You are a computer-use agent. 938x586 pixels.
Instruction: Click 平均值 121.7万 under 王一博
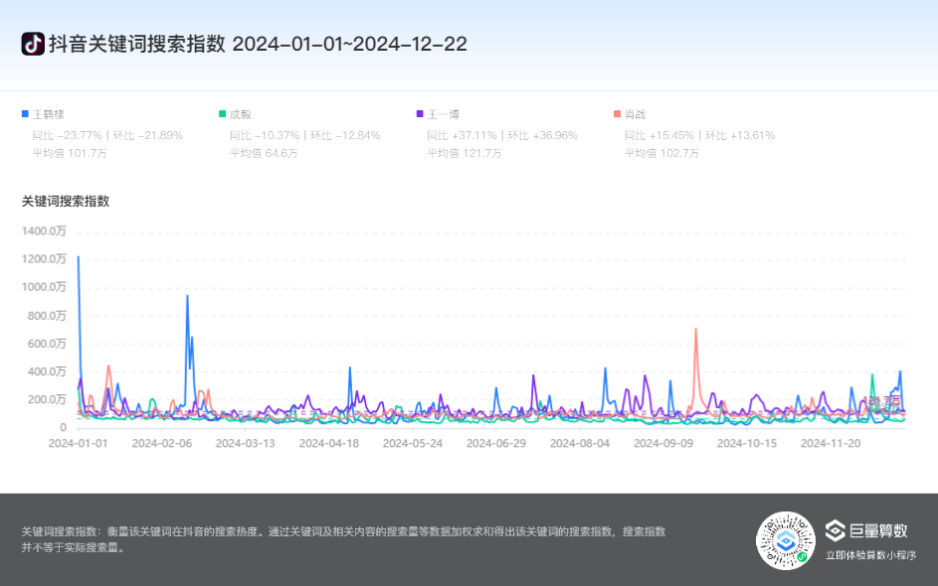click(465, 154)
